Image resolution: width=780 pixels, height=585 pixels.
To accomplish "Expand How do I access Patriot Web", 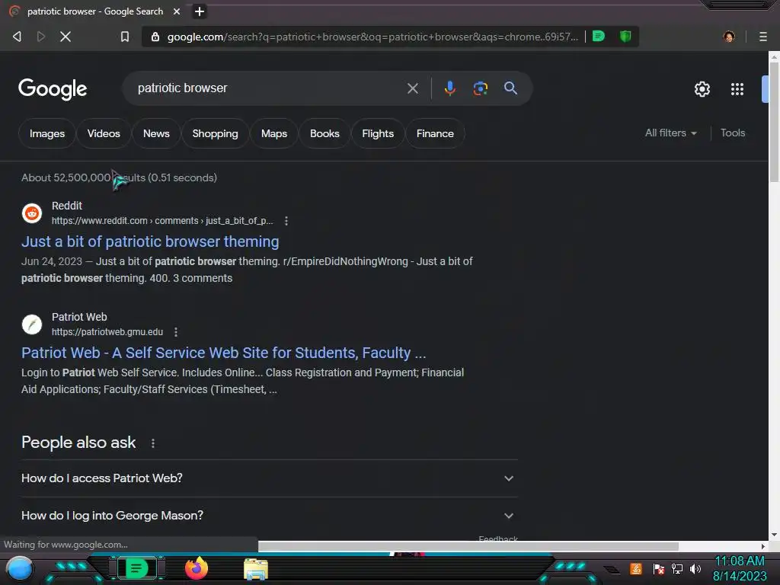I will click(x=269, y=478).
